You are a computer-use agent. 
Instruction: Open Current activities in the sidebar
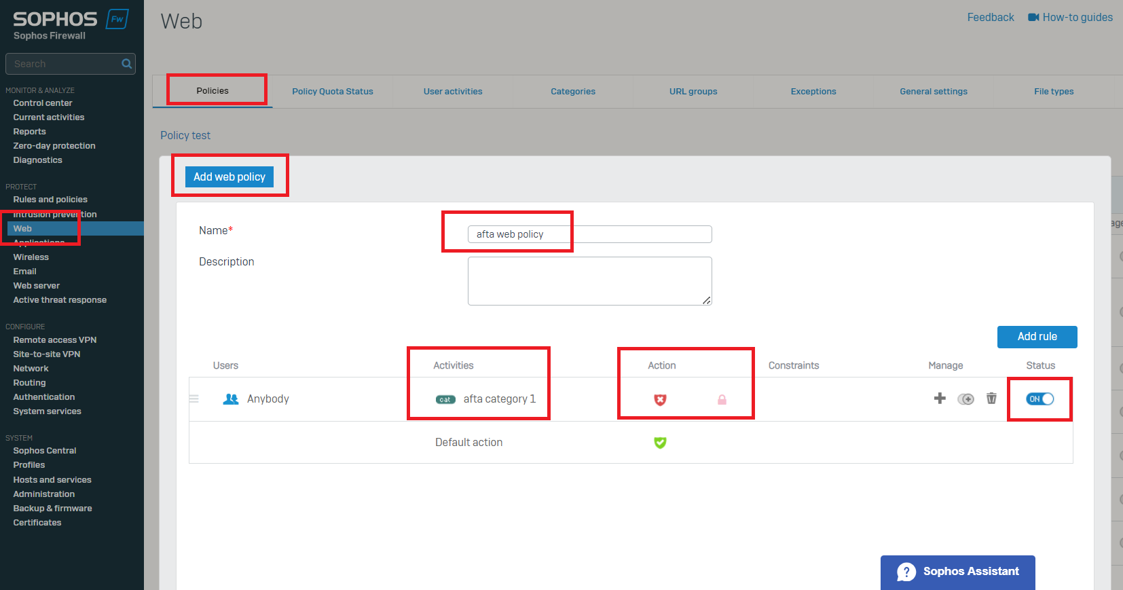click(x=49, y=117)
